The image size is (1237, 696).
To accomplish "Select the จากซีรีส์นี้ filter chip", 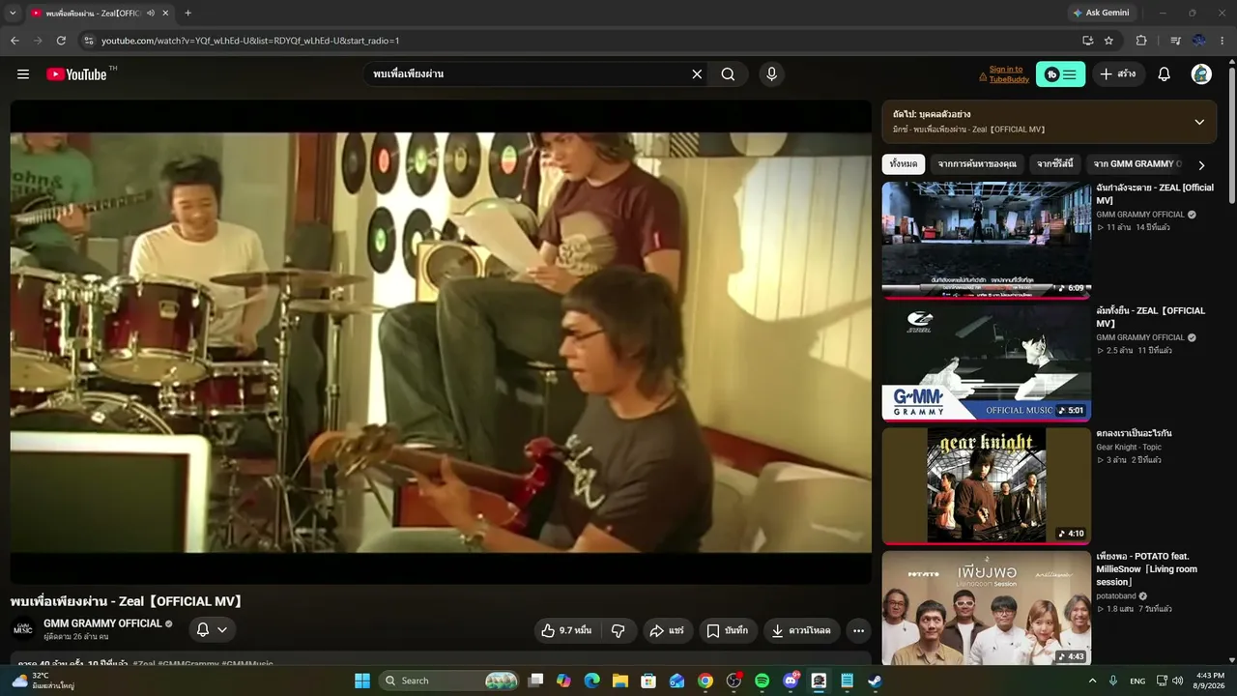I will pyautogui.click(x=1055, y=164).
